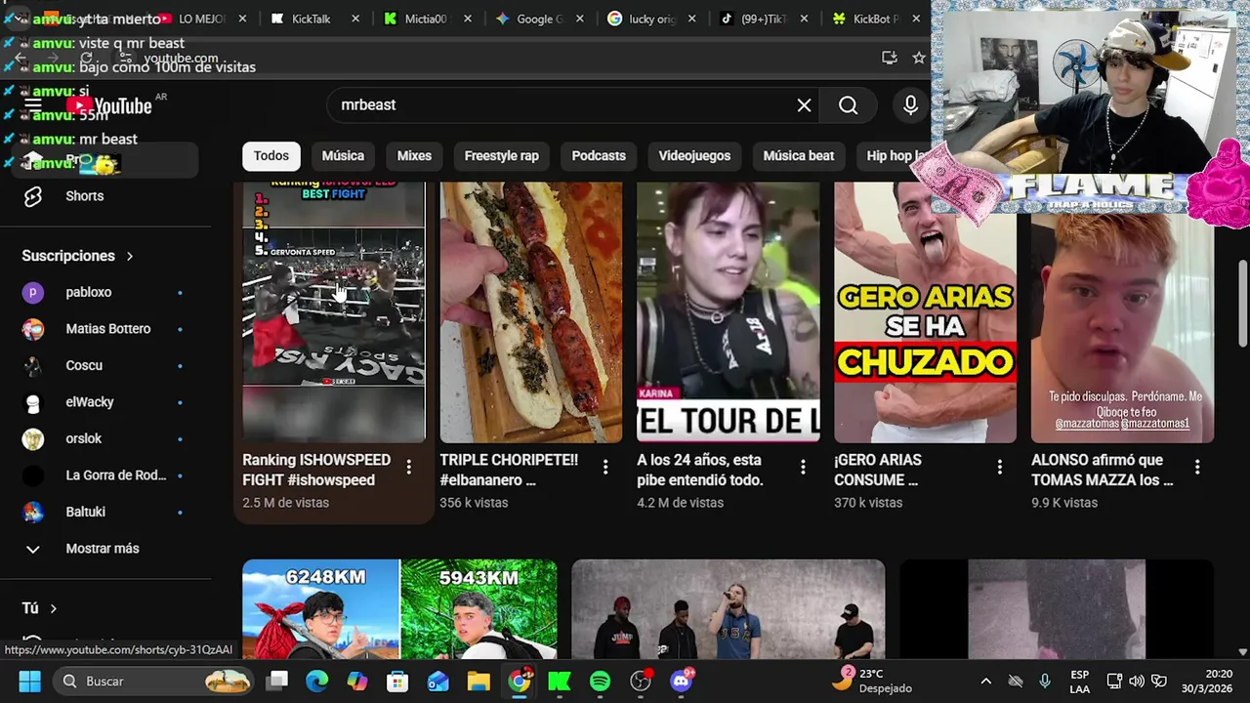Switch to the KickBot browser tab

(875, 19)
